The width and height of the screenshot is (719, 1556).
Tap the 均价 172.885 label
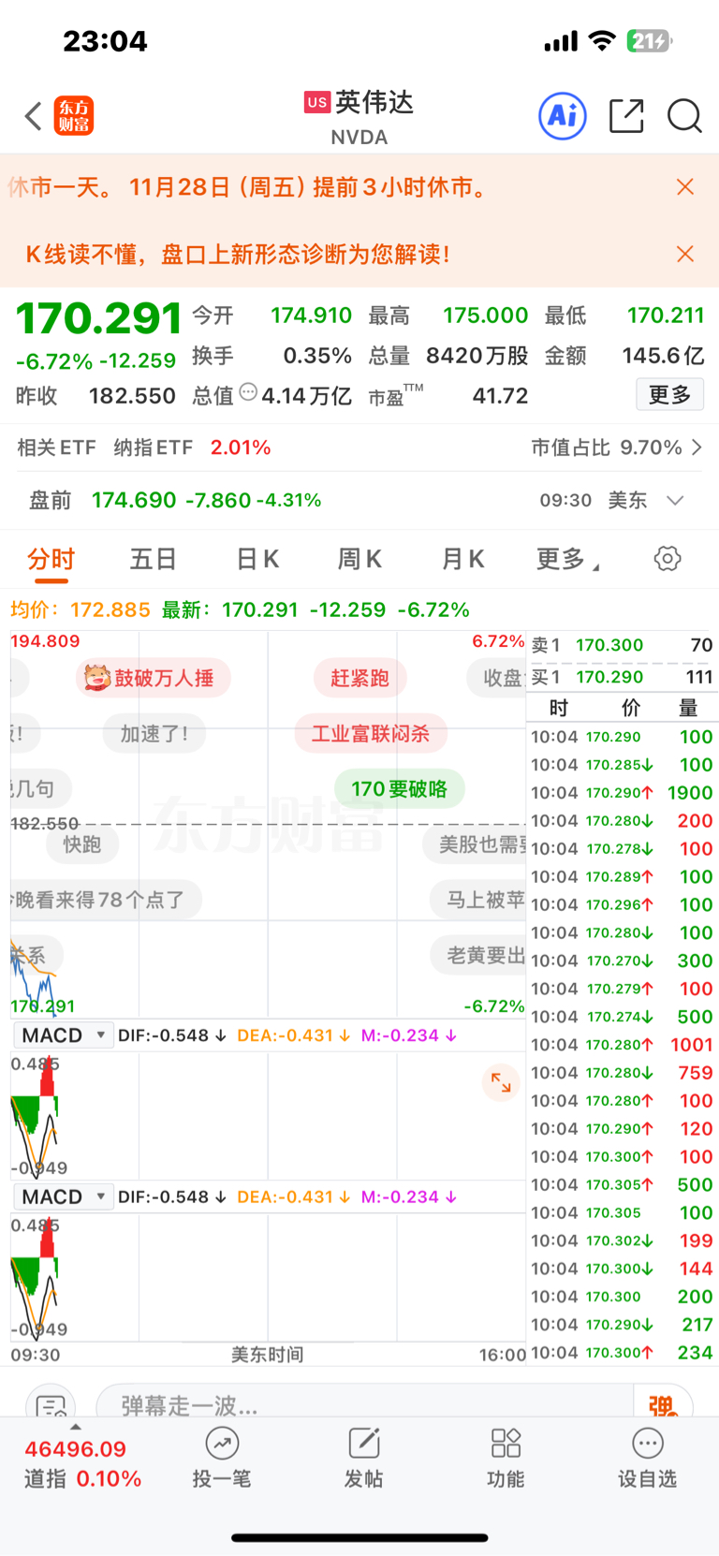pyautogui.click(x=81, y=609)
